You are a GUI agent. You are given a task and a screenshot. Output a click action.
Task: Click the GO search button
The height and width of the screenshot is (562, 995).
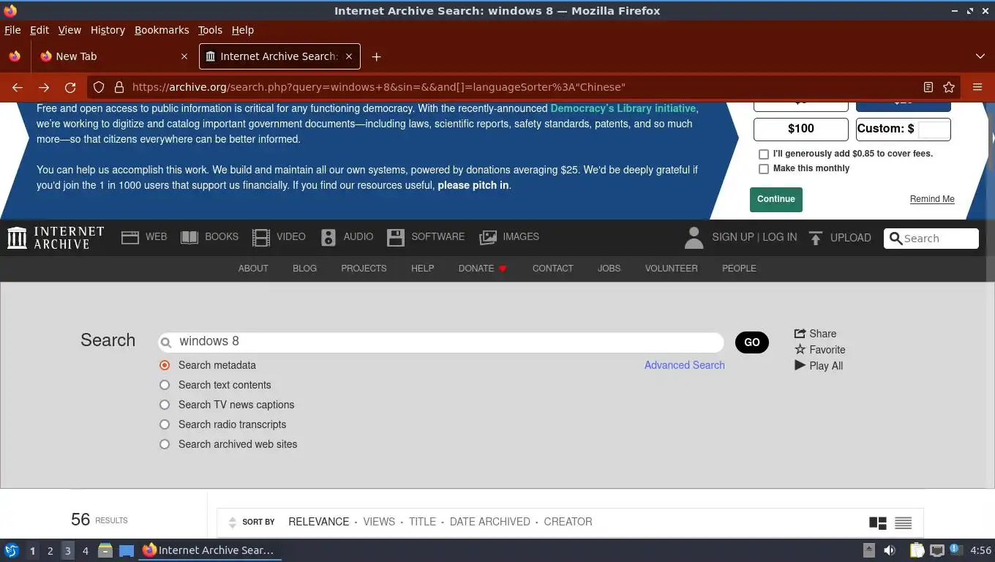point(752,342)
